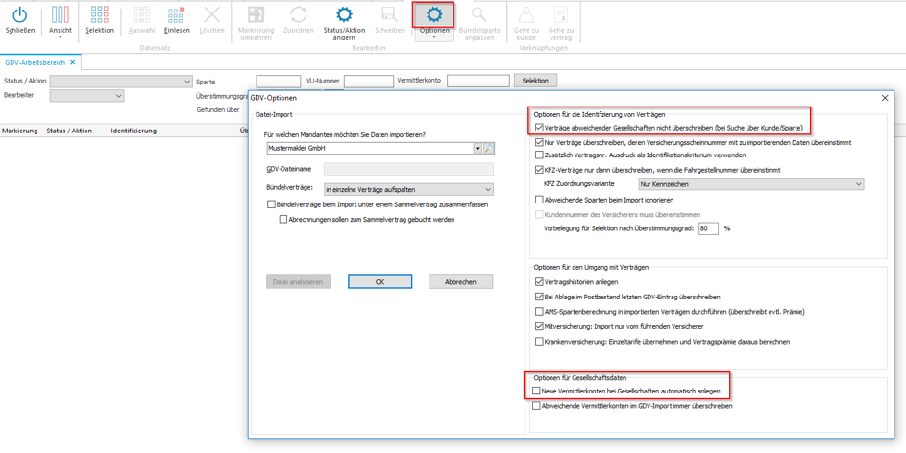Open the Ansicht toolbar icon

[x=60, y=14]
